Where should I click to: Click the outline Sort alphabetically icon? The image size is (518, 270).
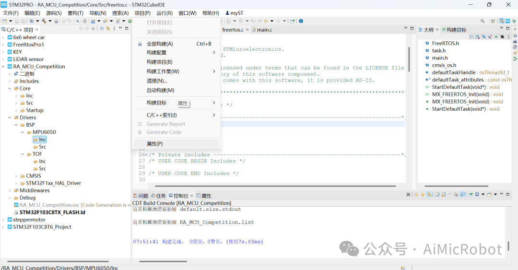[477, 36]
